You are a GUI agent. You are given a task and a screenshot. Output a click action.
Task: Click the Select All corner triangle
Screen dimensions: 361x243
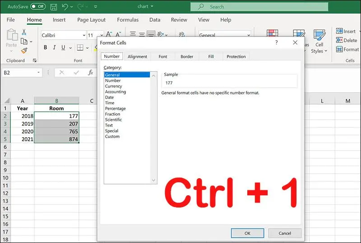(7, 101)
